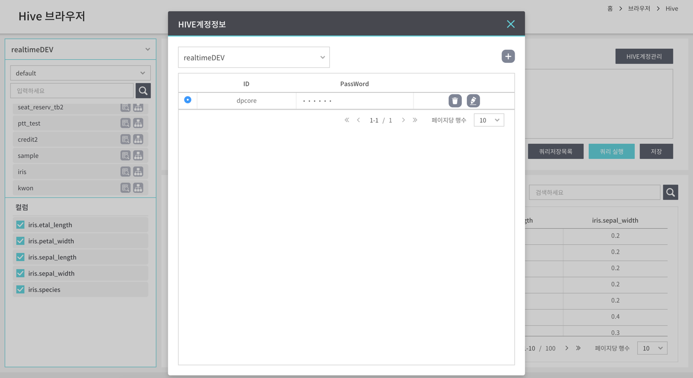
Task: Go to first page in dialog pagination
Action: [347, 120]
